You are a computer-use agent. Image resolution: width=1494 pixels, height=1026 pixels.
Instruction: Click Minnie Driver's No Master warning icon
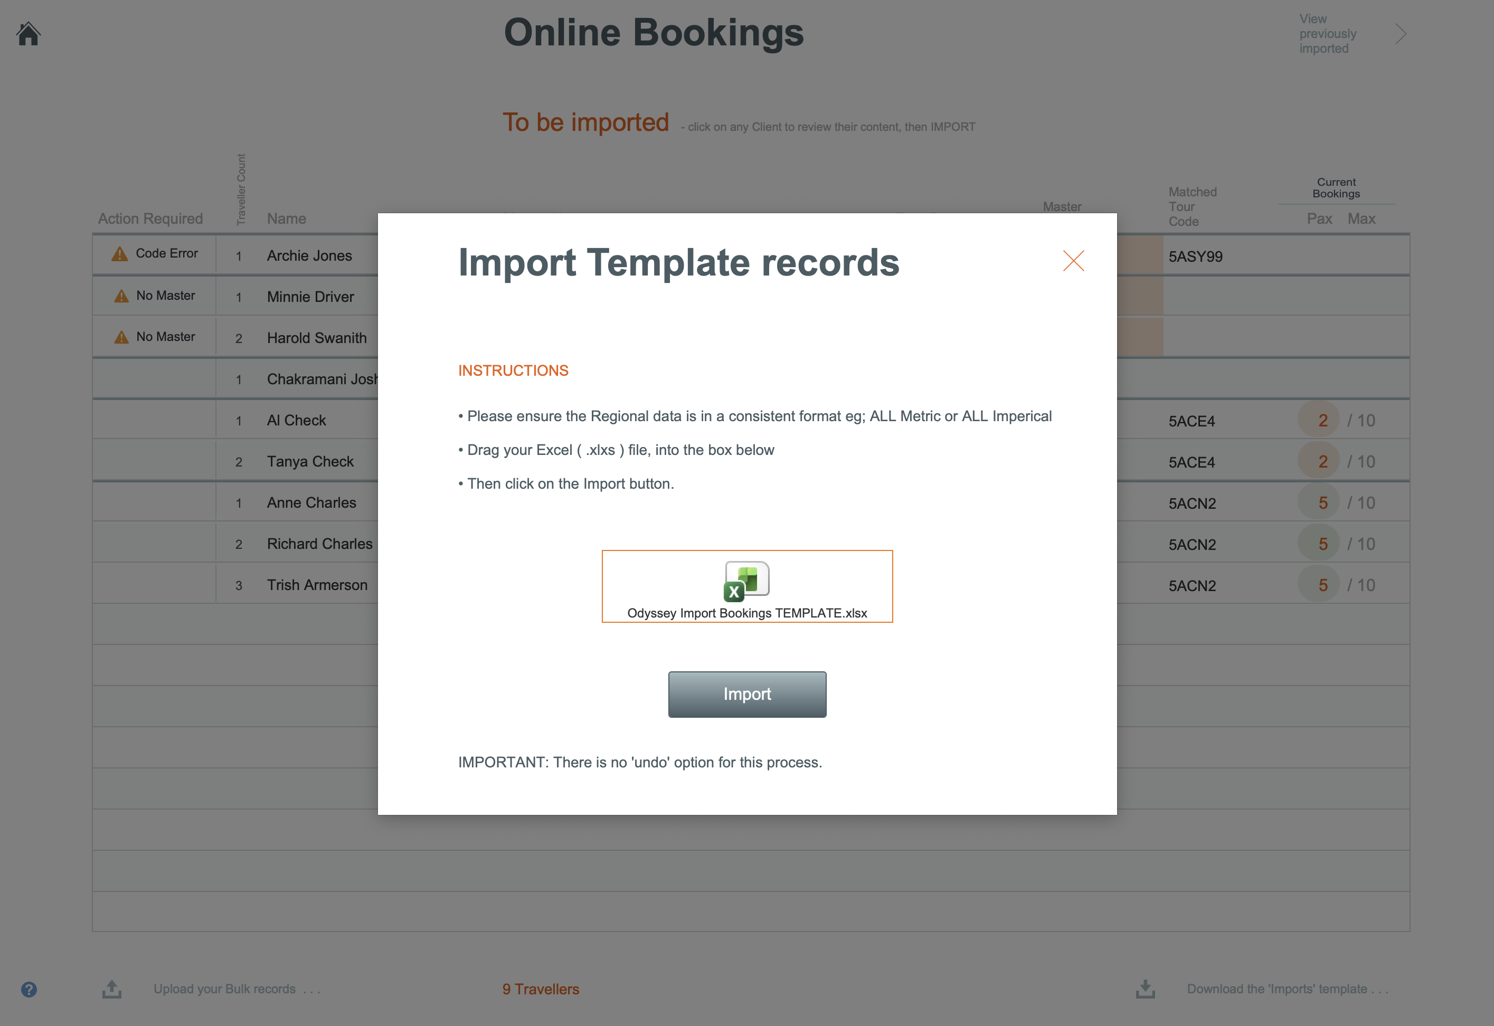click(x=121, y=296)
